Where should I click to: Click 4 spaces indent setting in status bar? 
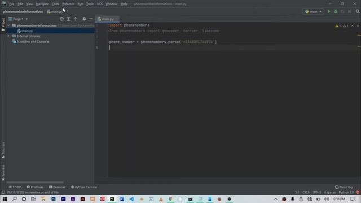pyautogui.click(x=329, y=192)
